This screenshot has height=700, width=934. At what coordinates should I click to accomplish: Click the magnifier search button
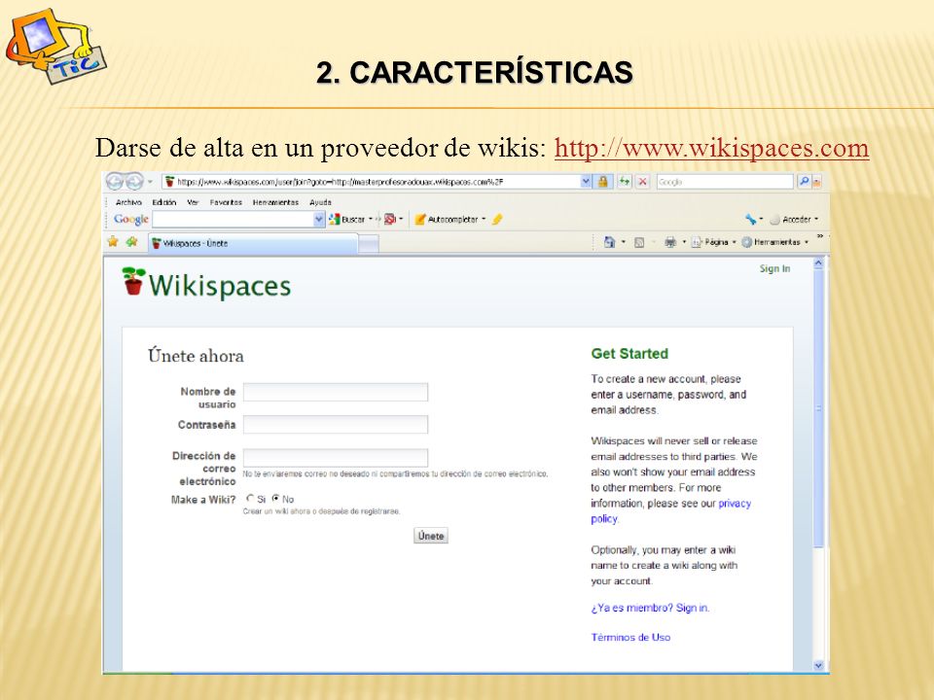coord(804,182)
